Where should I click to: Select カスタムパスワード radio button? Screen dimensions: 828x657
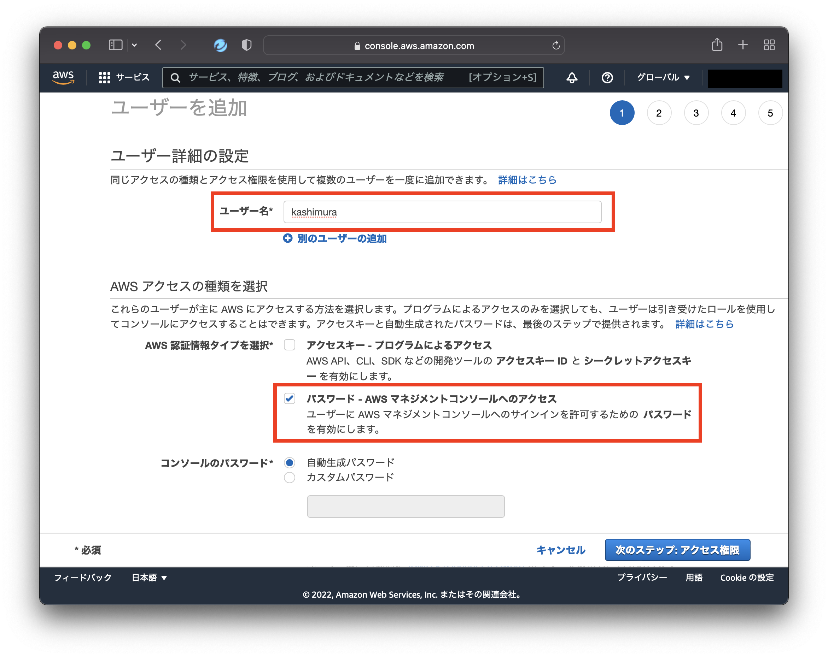pyautogui.click(x=289, y=477)
